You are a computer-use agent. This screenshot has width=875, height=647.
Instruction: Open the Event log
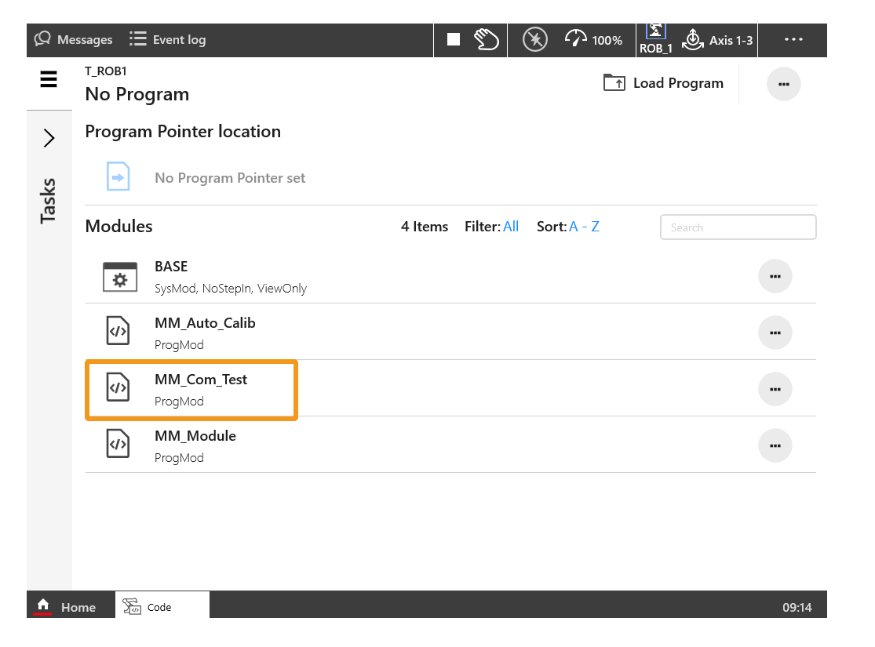(168, 40)
